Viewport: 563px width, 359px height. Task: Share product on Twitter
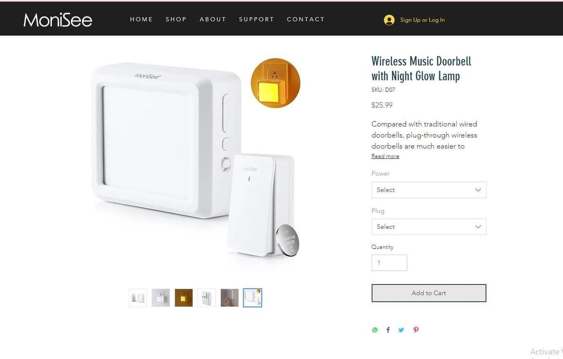401,330
